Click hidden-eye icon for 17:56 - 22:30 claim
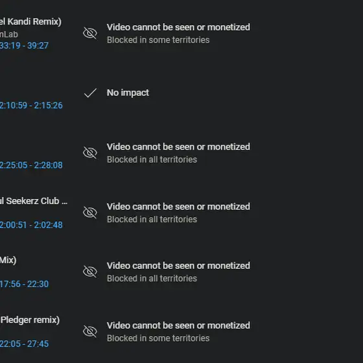 point(90,272)
